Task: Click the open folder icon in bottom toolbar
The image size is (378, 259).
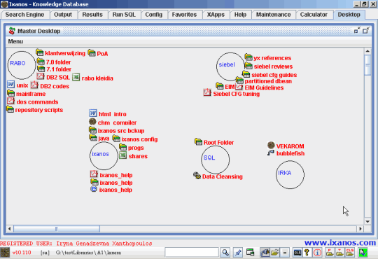Action: (275, 252)
